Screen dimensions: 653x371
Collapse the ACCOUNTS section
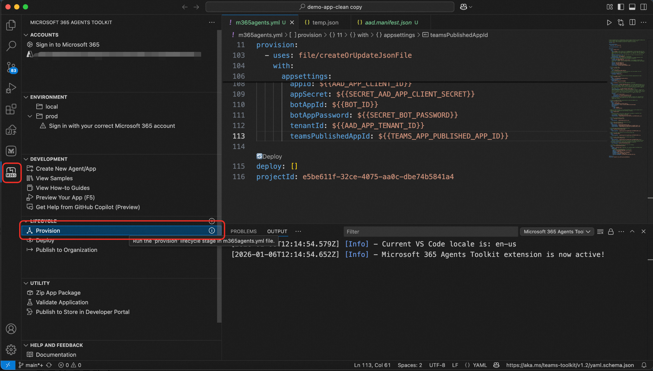[26, 35]
